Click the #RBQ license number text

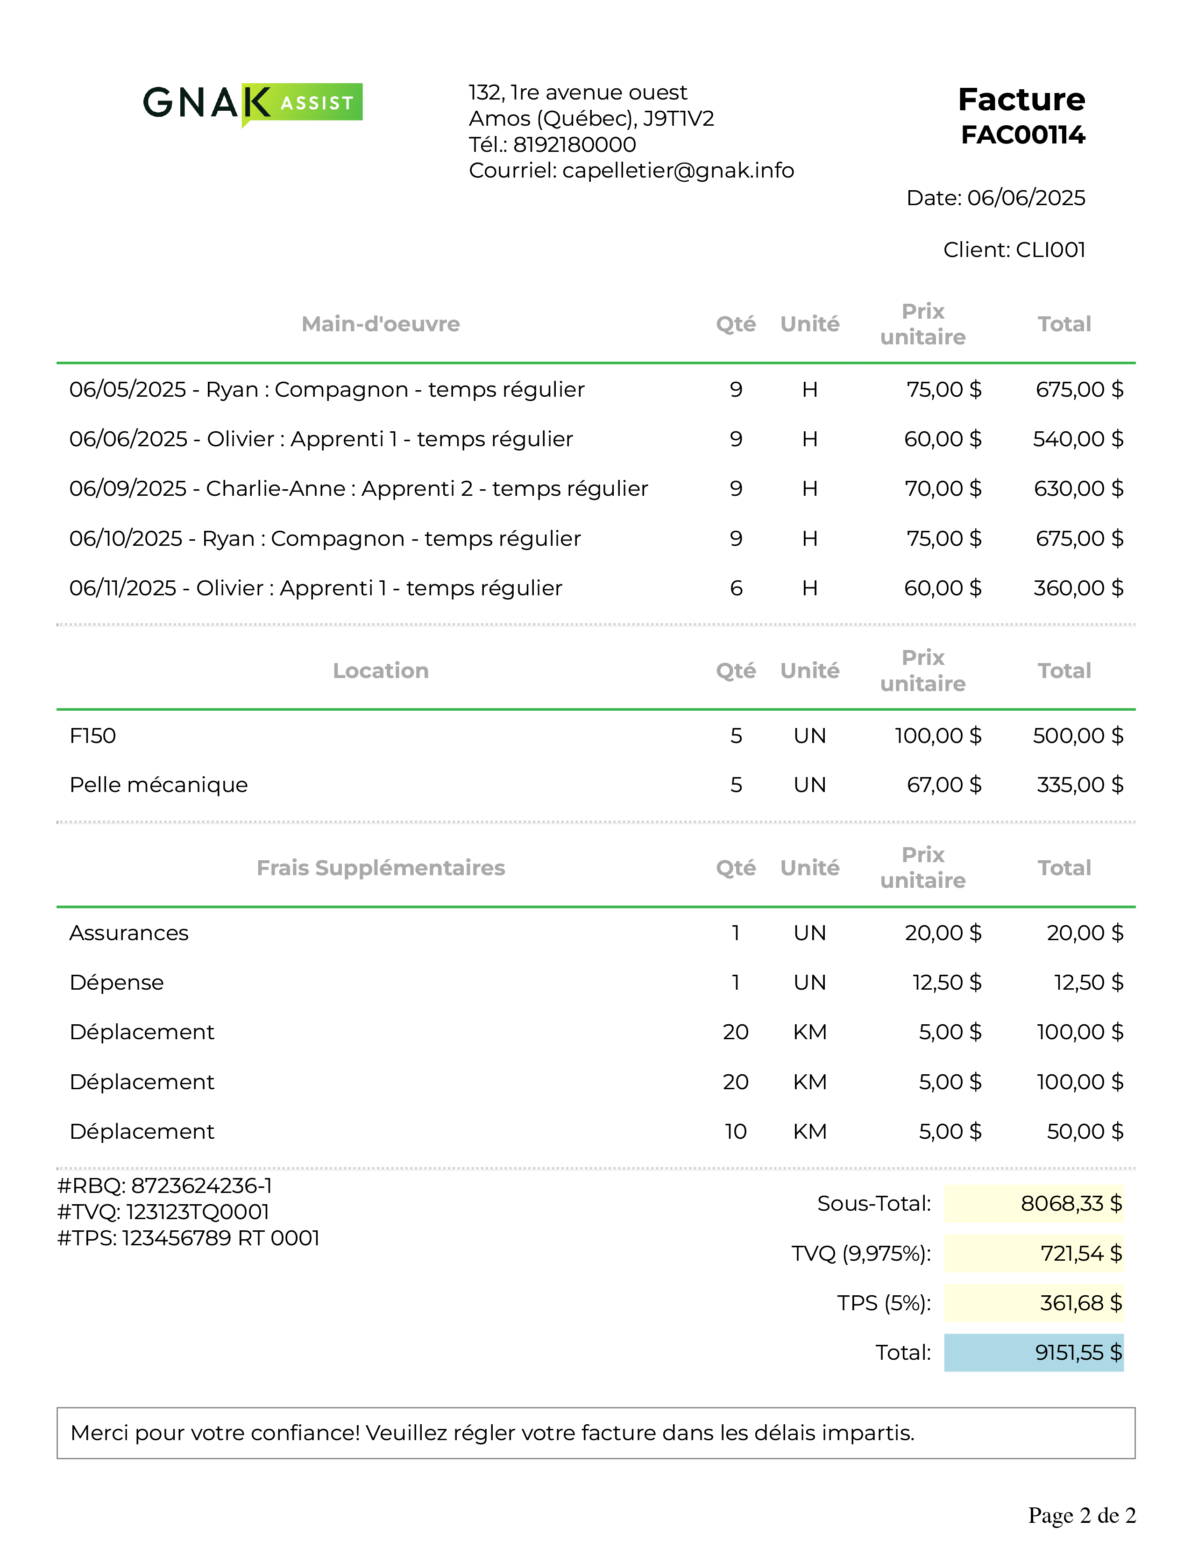click(x=164, y=1185)
